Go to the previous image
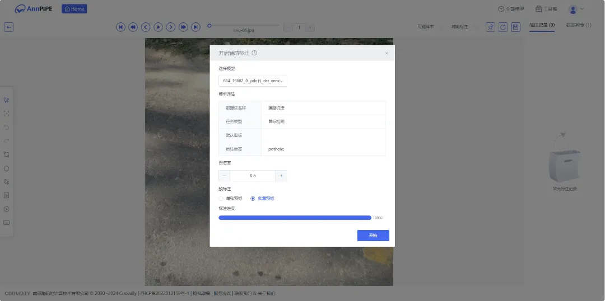The width and height of the screenshot is (605, 301). [x=146, y=27]
